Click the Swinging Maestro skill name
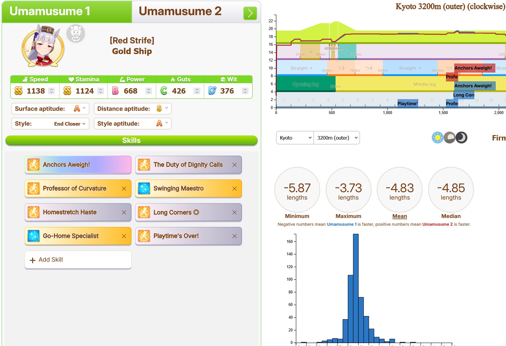506x346 pixels. point(178,188)
